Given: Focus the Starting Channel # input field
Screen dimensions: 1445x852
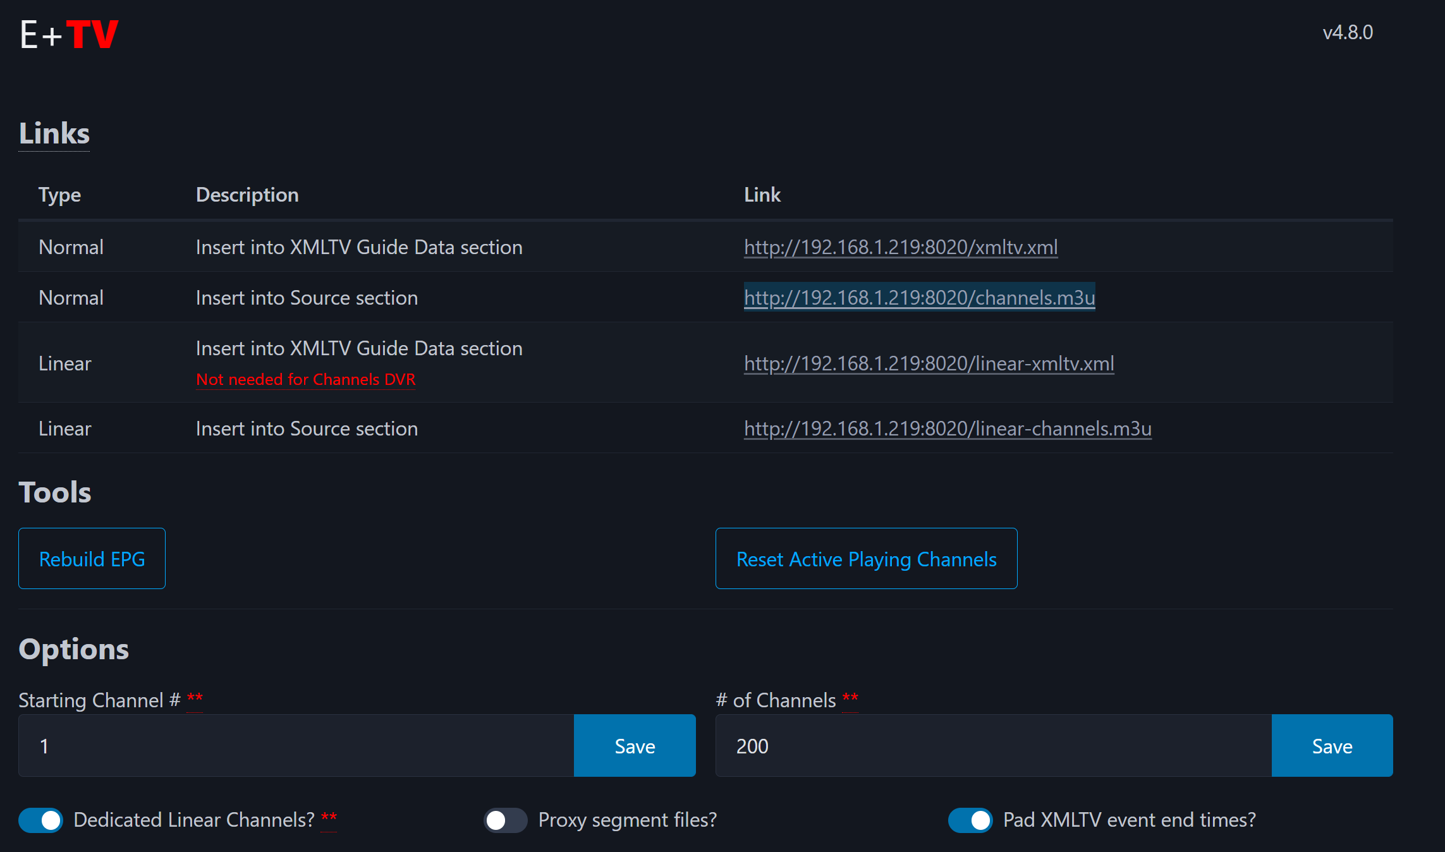Looking at the screenshot, I should pos(296,746).
